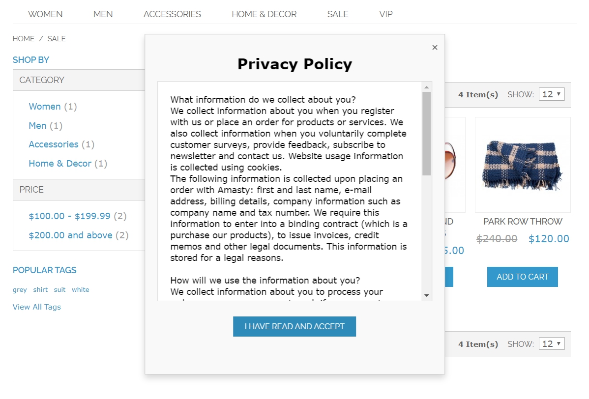This screenshot has width=589, height=399.
Task: Click I Have Read and Accept button
Action: pyautogui.click(x=294, y=326)
